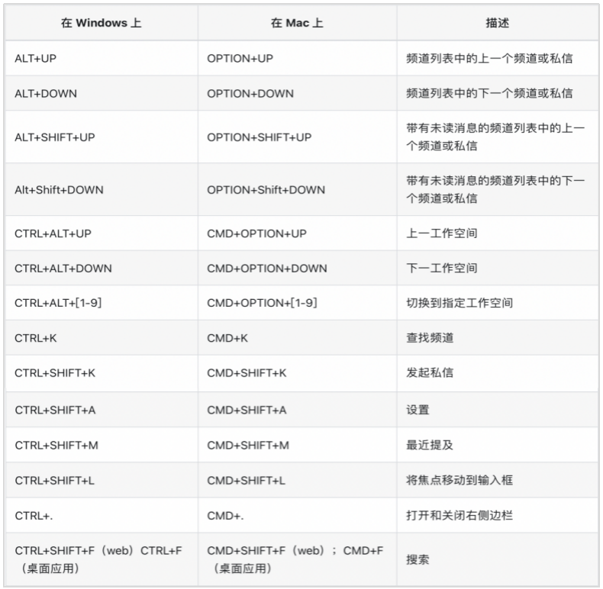Image resolution: width=603 pixels, height=589 pixels.
Task: Select the 'OPTION+UP' cell
Action: [x=297, y=58]
